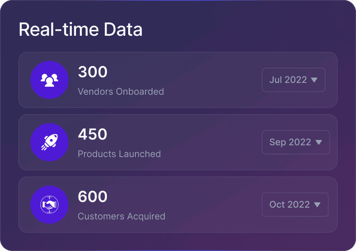
Task: Click the triangle arrow beside Oct 2022
Action: click(x=317, y=205)
